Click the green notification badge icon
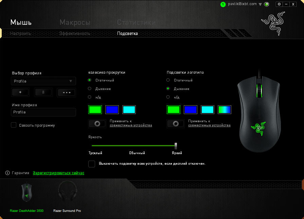The image size is (304, 219). pyautogui.click(x=223, y=4)
